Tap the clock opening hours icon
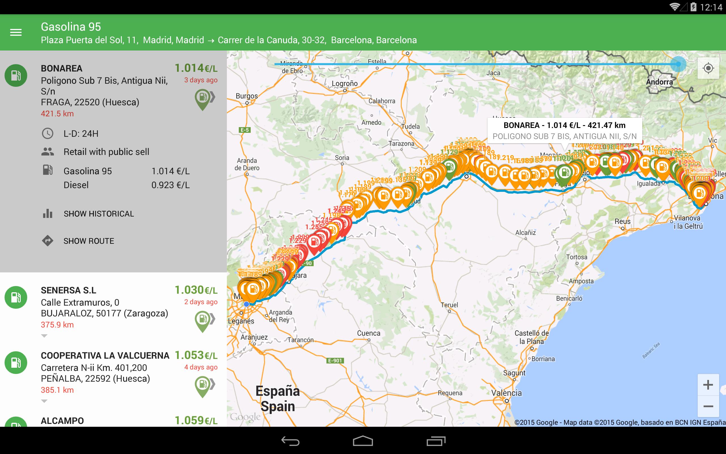This screenshot has height=454, width=726. [47, 133]
